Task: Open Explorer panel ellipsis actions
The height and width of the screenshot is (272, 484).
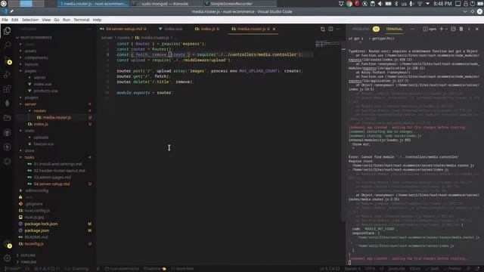Action: pyautogui.click(x=89, y=29)
